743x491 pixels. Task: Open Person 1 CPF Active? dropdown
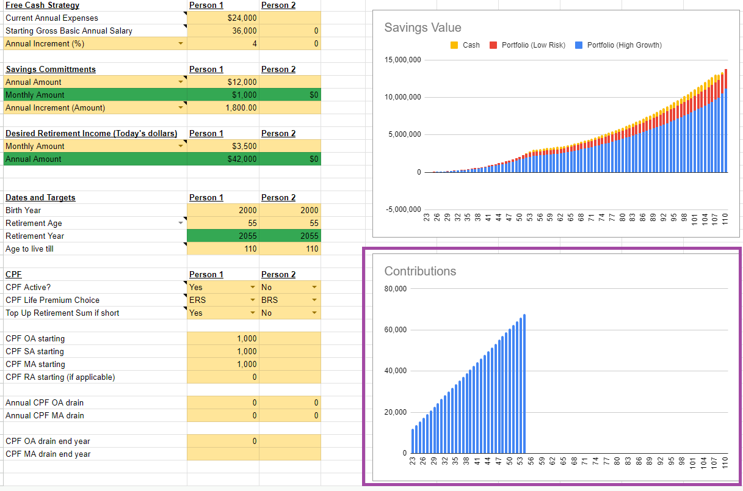point(252,288)
